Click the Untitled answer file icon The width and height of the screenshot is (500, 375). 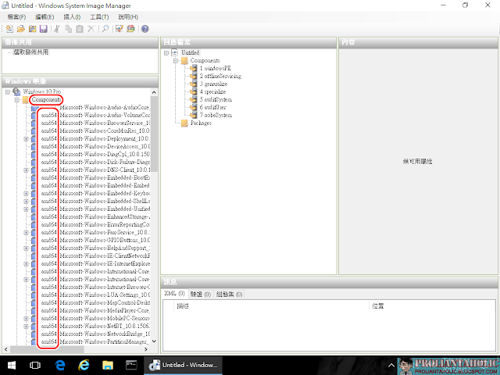tap(174, 52)
